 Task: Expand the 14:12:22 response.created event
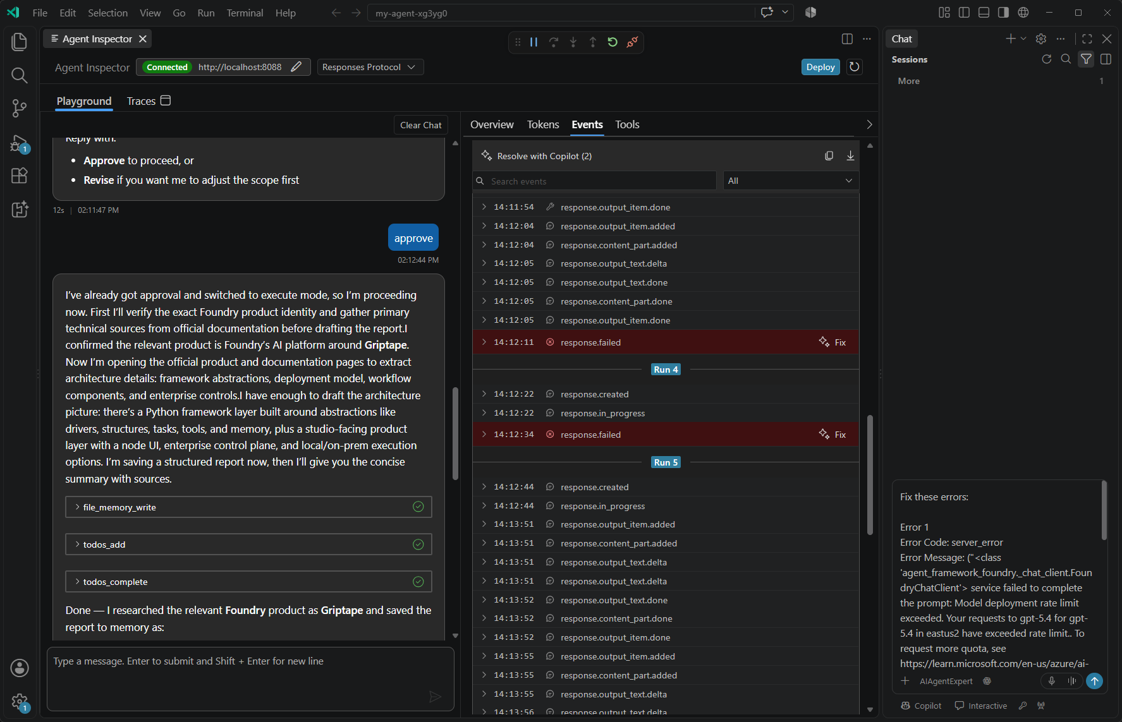coord(484,394)
